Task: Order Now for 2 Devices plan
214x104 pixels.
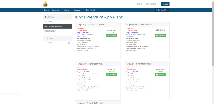Action: tap(160, 36)
